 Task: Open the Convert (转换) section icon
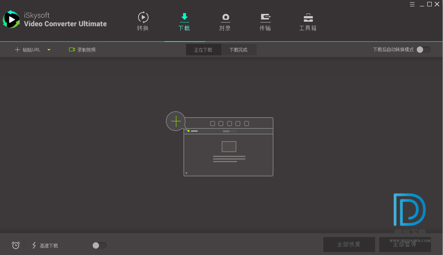(143, 17)
